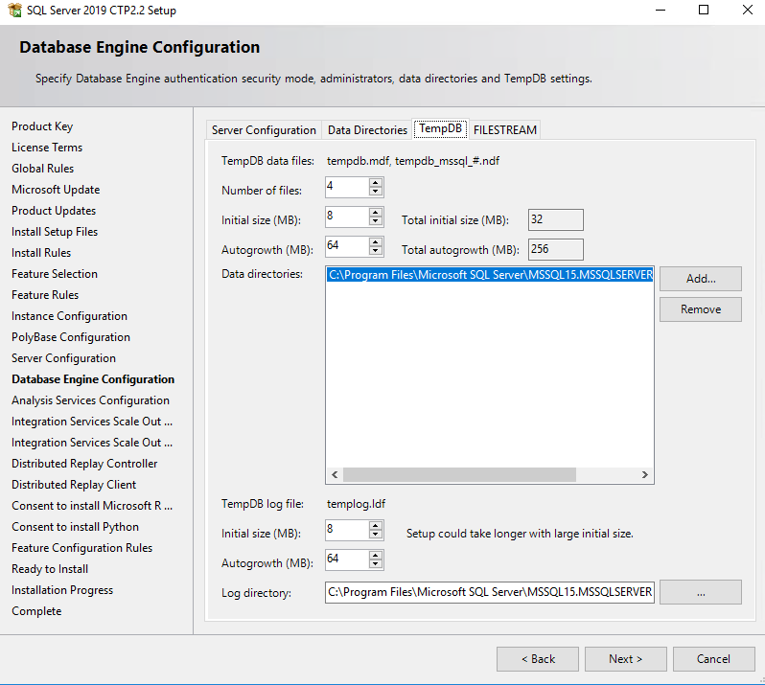Select Consent to install Microsoft R step
The image size is (765, 685).
tap(92, 506)
